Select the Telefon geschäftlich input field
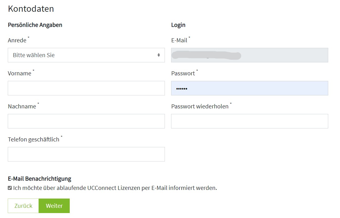The image size is (340, 218). 86,154
